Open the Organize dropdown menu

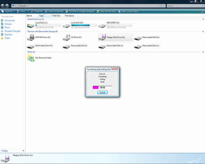tap(8, 11)
